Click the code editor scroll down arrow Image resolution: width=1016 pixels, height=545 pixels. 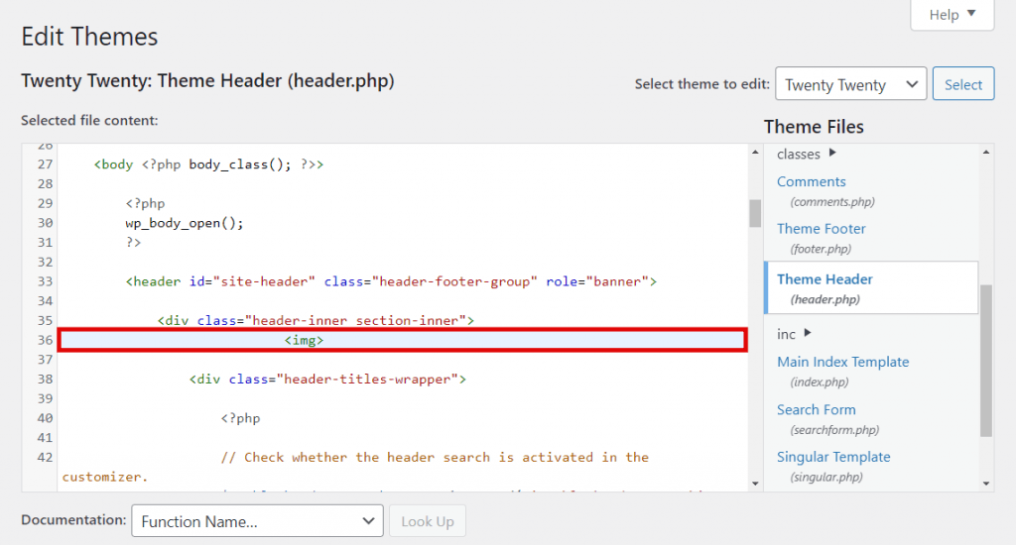pyautogui.click(x=755, y=484)
